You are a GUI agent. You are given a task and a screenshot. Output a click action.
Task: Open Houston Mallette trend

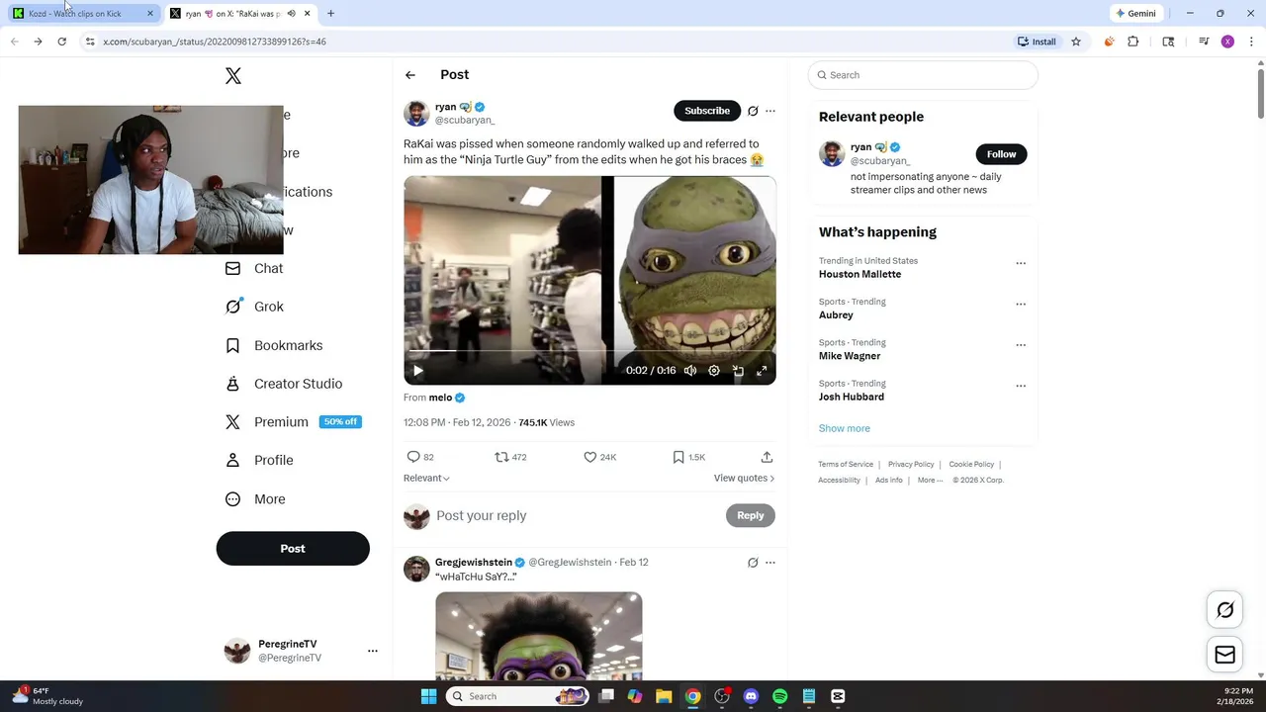(x=859, y=274)
